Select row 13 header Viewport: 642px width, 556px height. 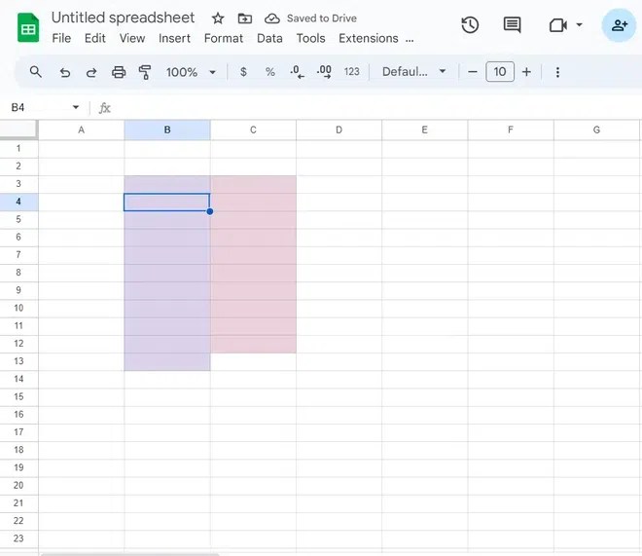point(18,361)
